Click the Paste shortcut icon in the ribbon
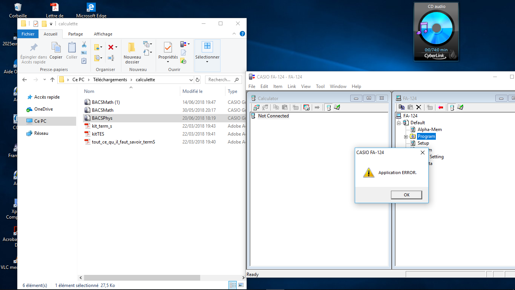515x290 pixels. 84,60
